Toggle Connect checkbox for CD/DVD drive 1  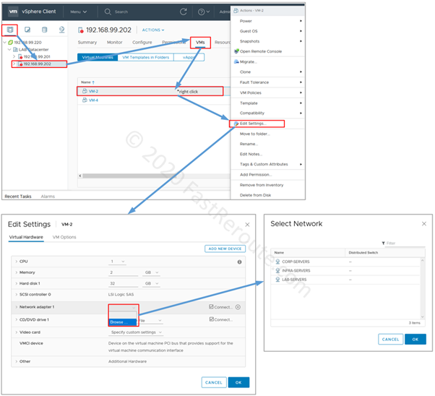click(212, 319)
